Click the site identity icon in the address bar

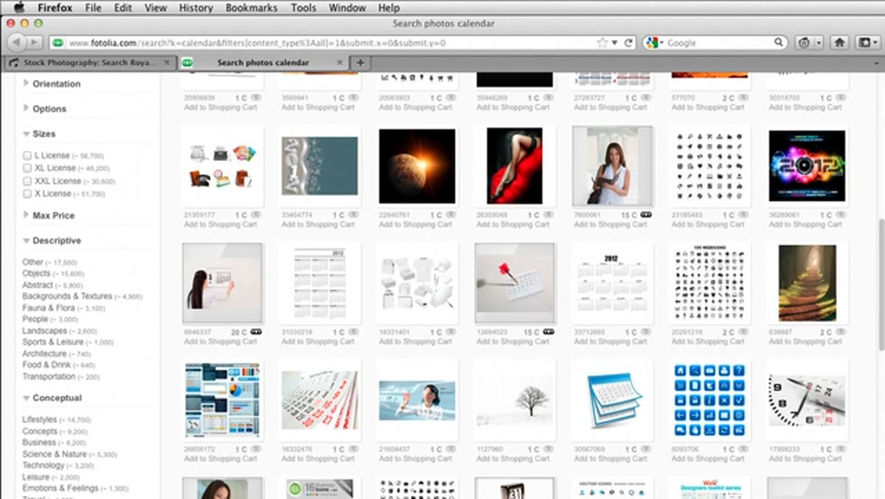(59, 43)
